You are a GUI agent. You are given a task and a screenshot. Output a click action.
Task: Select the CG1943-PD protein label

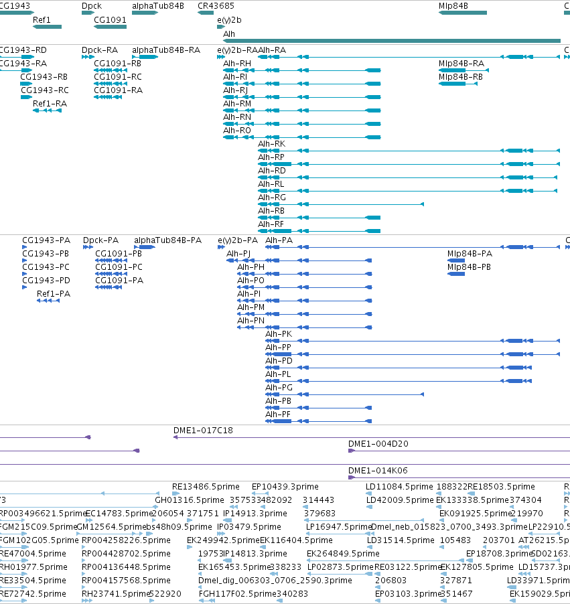point(46,281)
